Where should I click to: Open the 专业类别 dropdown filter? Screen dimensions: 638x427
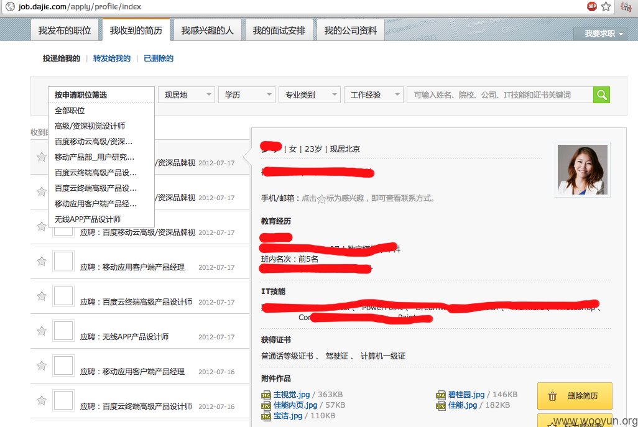click(309, 94)
